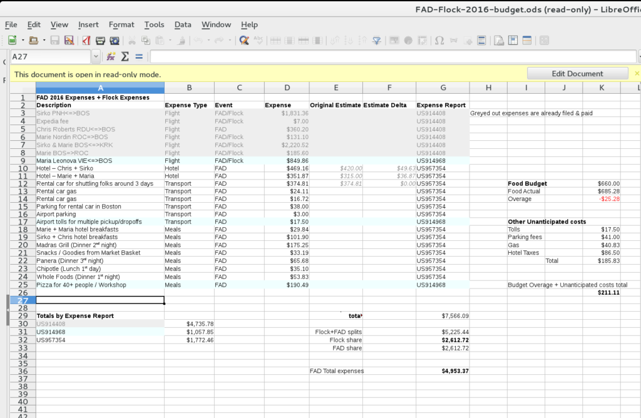This screenshot has width=641, height=418.
Task: Select column G header
Action: (443, 88)
